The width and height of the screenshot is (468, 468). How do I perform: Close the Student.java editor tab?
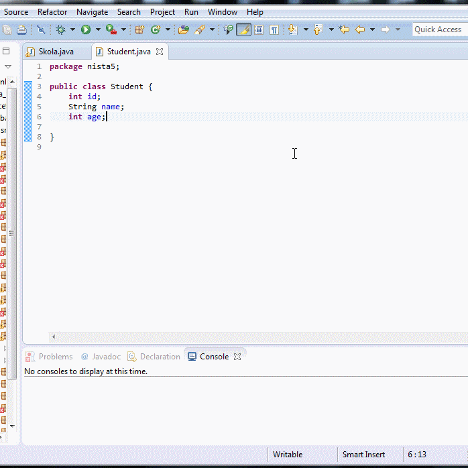tap(160, 52)
